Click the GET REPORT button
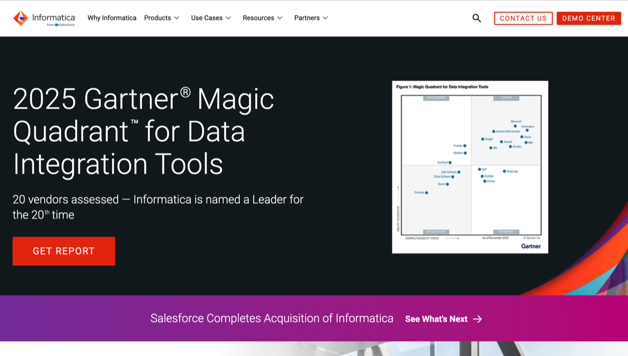The width and height of the screenshot is (628, 356). click(64, 251)
